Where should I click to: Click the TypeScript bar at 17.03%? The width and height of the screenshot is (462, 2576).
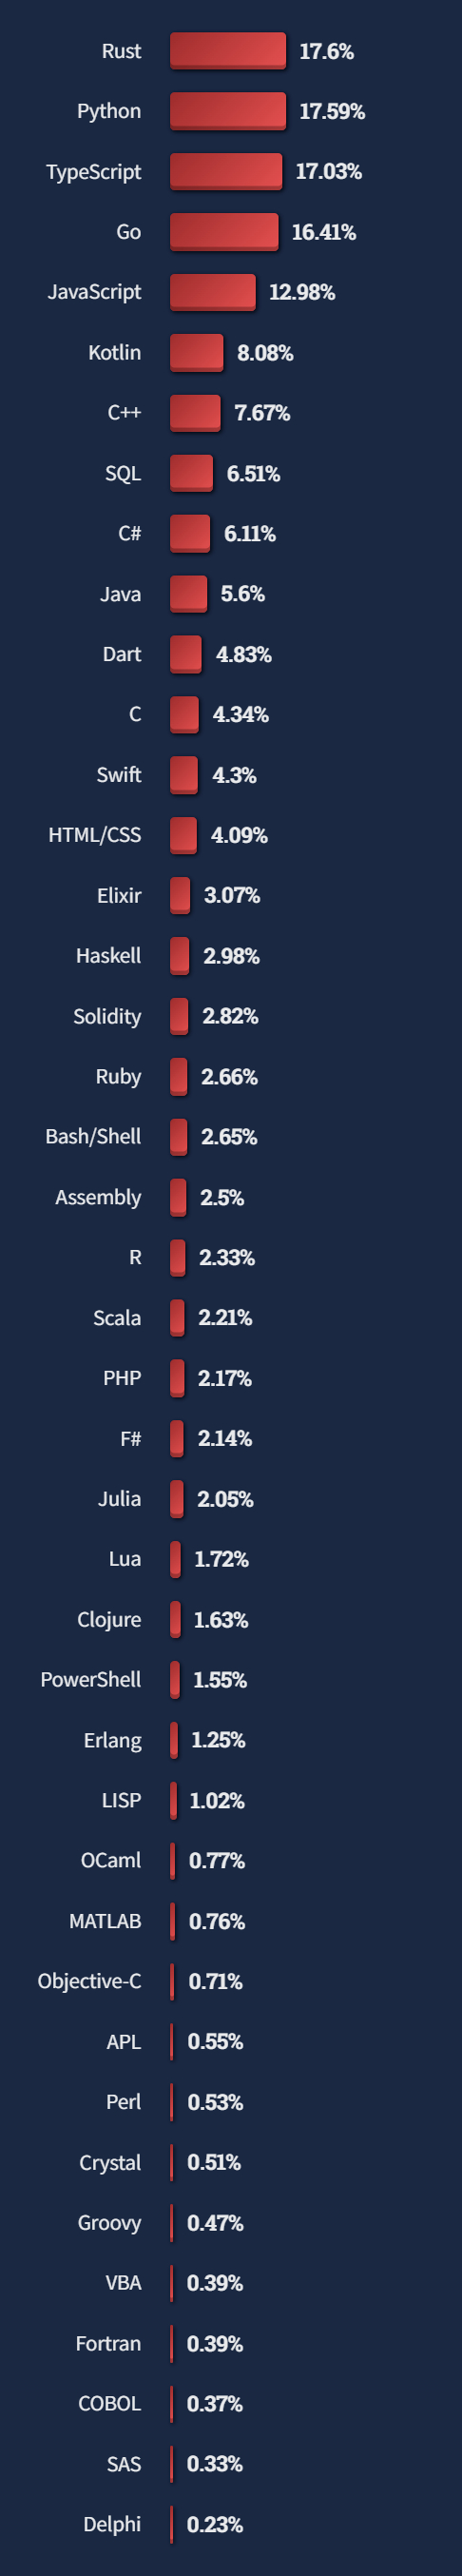[x=226, y=172]
